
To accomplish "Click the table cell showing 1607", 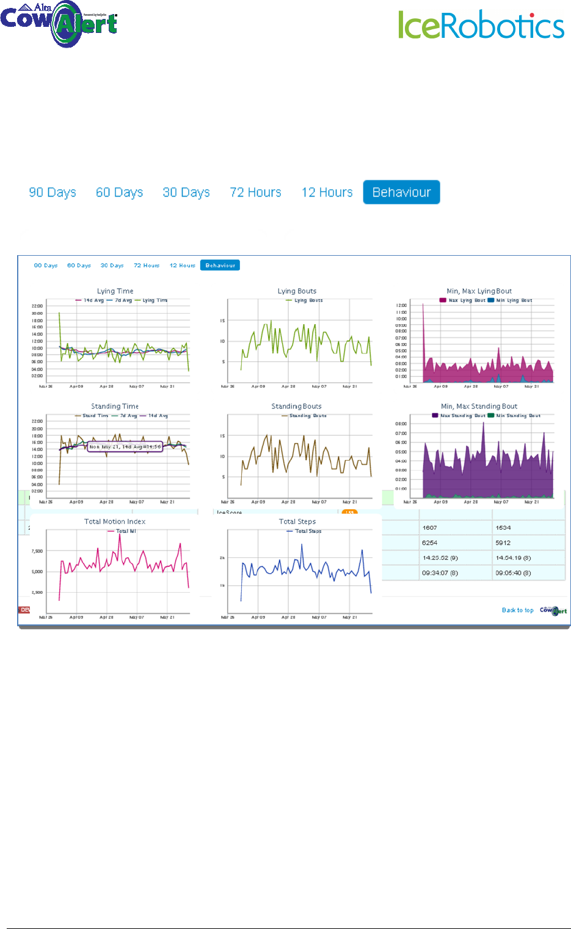I will point(456,527).
